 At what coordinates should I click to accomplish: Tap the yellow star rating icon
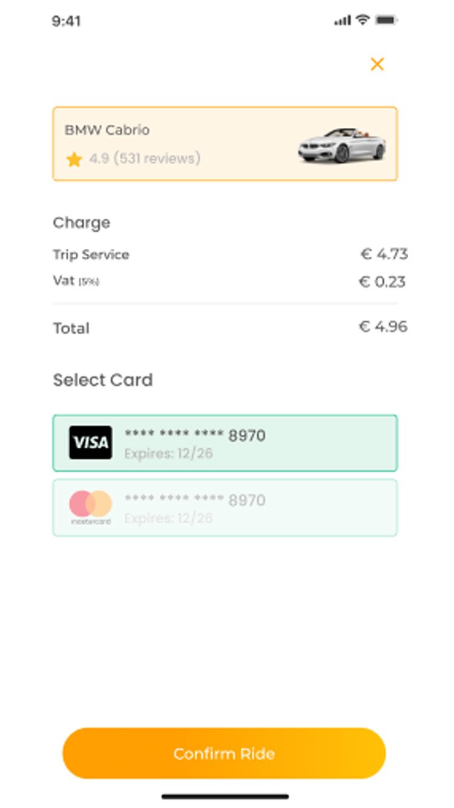[74, 159]
